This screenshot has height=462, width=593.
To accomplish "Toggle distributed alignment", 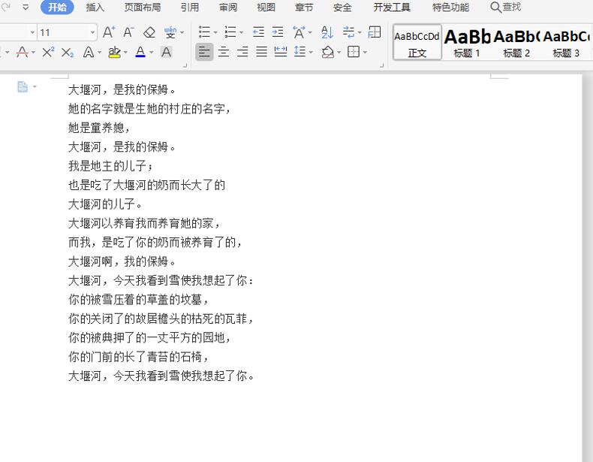I will pos(280,52).
